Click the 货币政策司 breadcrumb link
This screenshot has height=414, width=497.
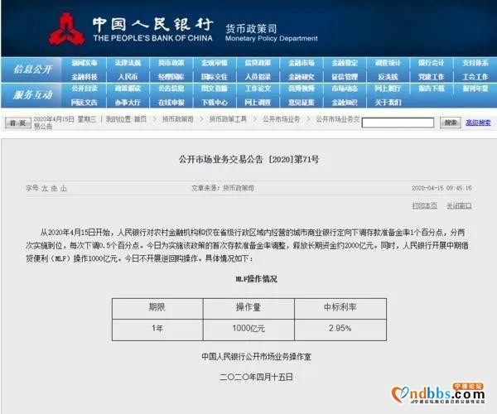point(177,119)
